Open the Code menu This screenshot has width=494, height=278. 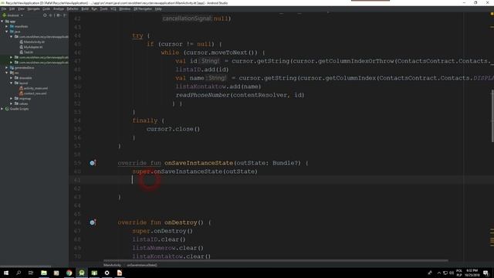[x=46, y=8]
